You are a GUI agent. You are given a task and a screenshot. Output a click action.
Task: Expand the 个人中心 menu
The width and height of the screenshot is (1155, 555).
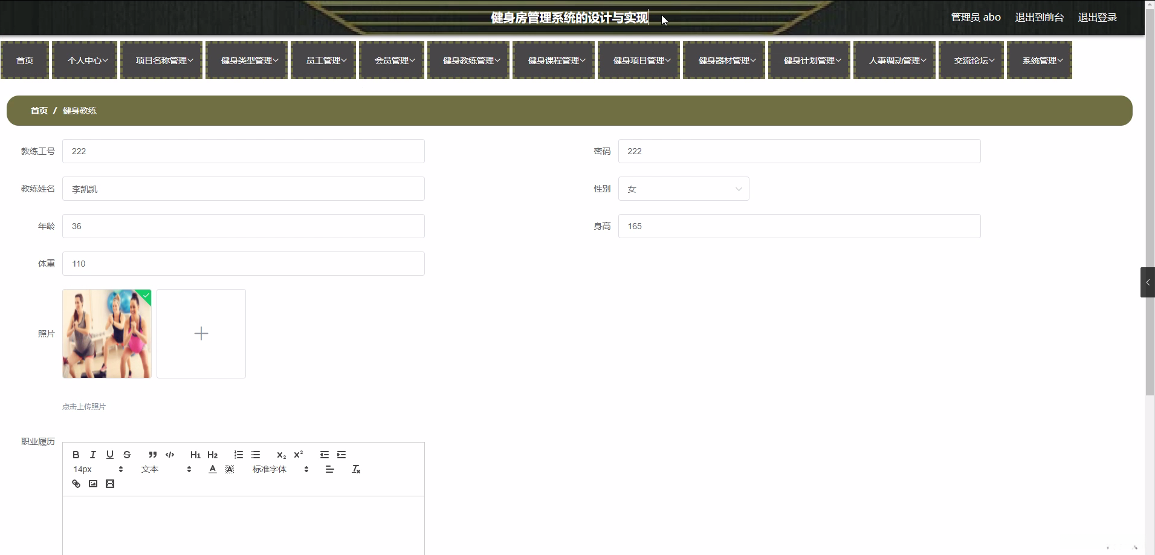[85, 60]
